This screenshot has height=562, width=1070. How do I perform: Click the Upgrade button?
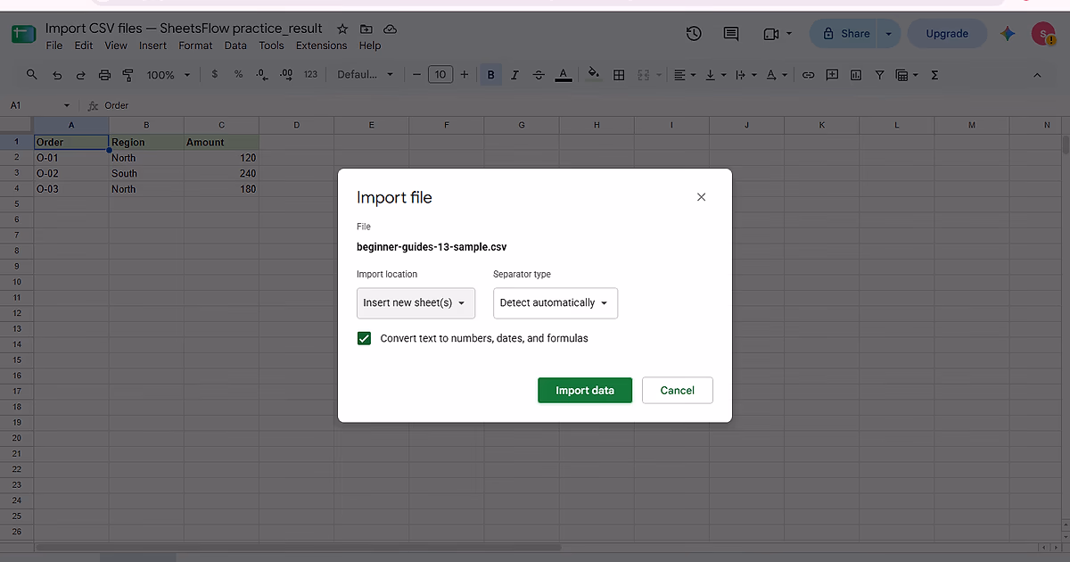click(947, 34)
